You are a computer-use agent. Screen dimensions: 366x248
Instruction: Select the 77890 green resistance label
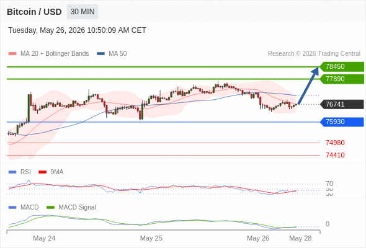pyautogui.click(x=342, y=79)
